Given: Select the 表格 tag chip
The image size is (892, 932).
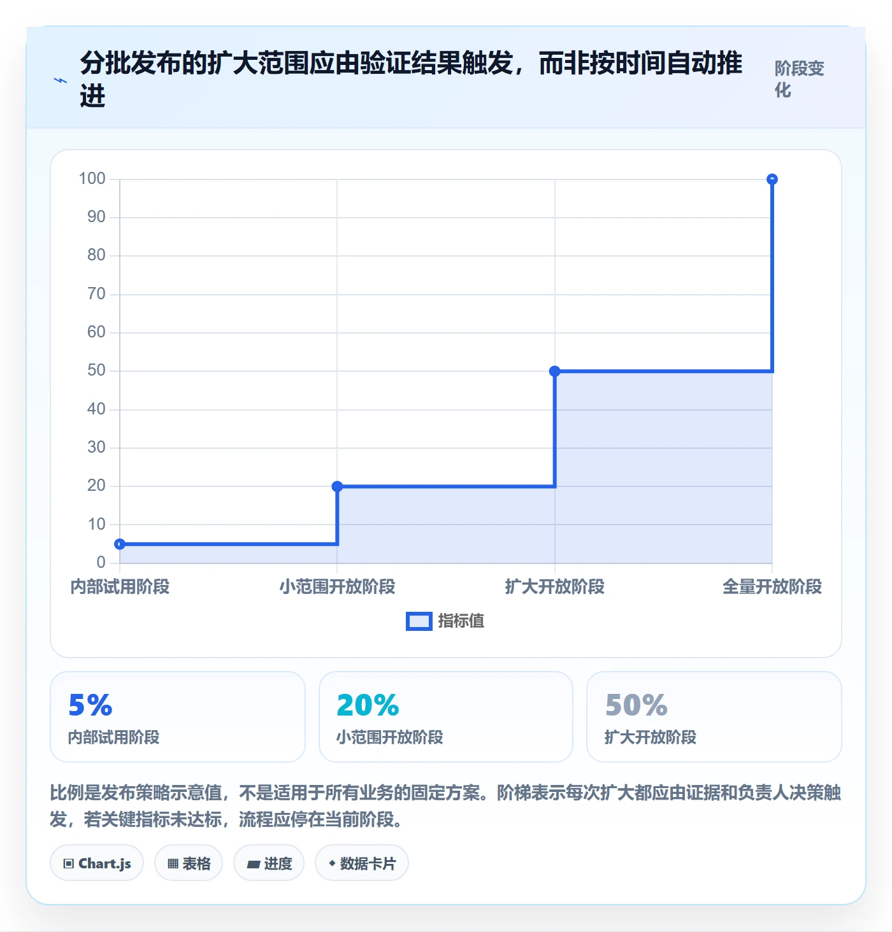Looking at the screenshot, I should coord(189,863).
